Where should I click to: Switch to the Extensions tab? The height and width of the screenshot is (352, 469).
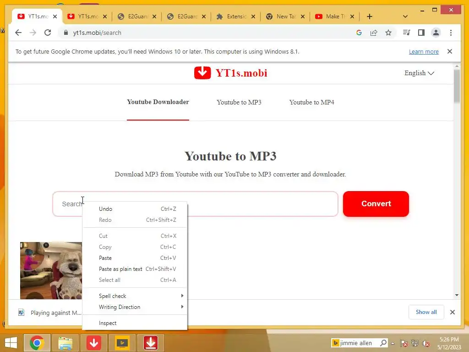236,16
